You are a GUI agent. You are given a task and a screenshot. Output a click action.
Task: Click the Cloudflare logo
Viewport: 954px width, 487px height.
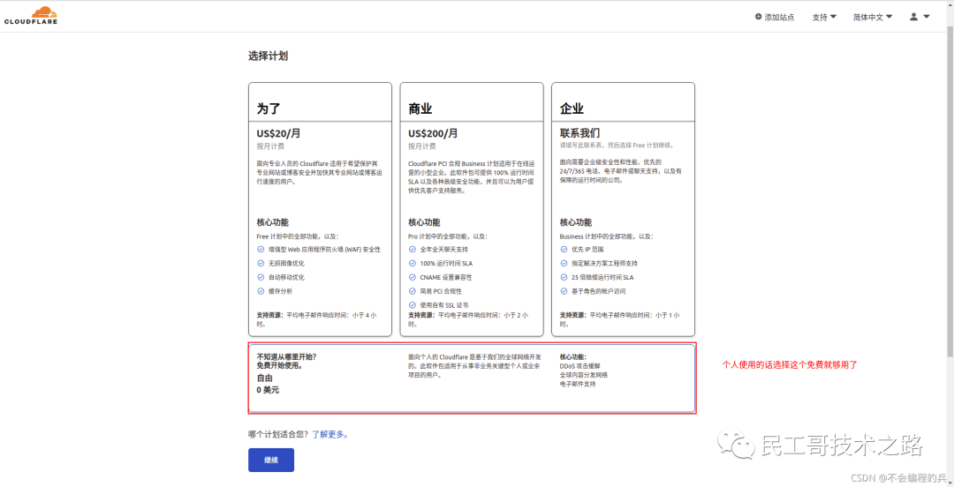[30, 16]
